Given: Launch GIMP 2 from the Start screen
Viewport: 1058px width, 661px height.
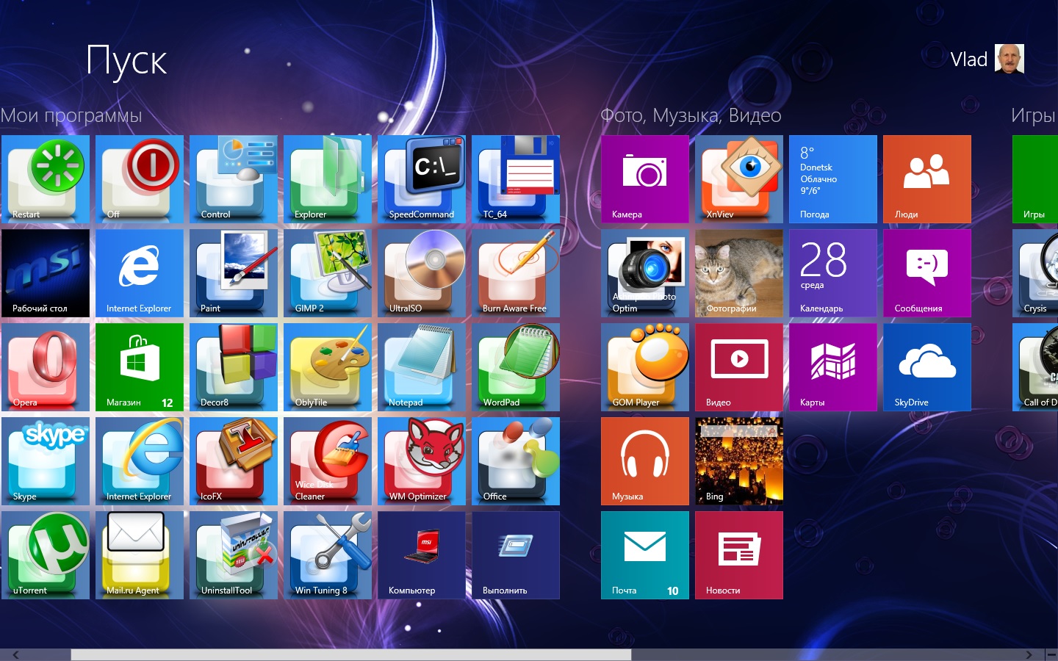Looking at the screenshot, I should 328,273.
